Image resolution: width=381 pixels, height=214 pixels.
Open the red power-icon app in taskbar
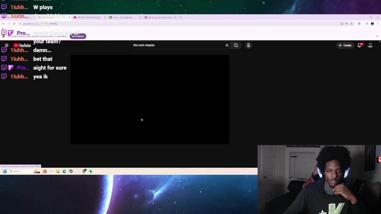pos(45,171)
